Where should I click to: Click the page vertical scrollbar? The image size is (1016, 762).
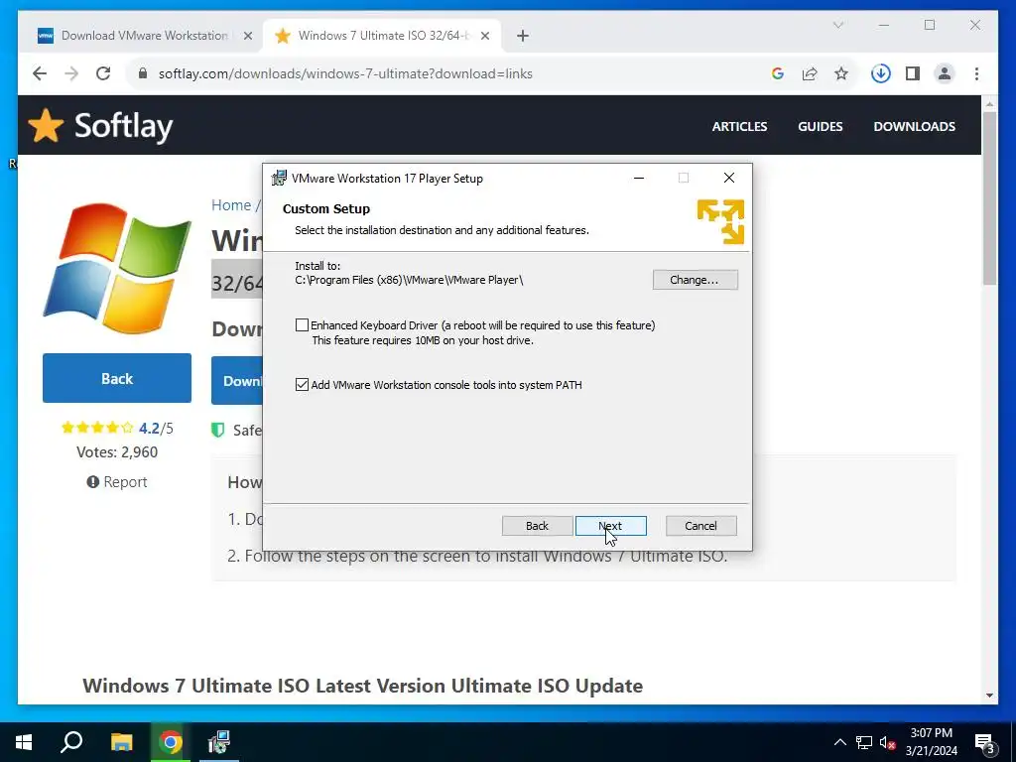coord(989,197)
